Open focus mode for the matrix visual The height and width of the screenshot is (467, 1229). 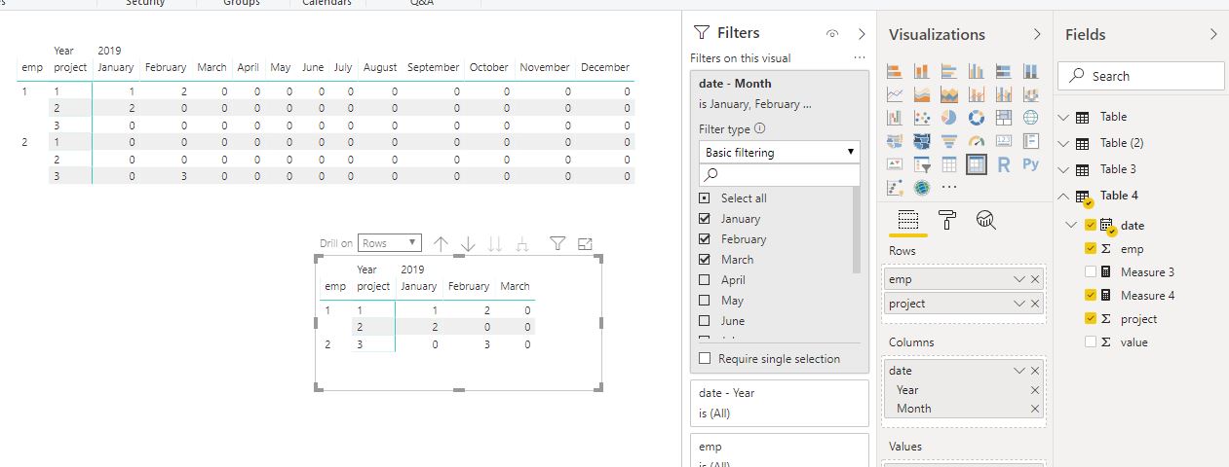coord(585,243)
